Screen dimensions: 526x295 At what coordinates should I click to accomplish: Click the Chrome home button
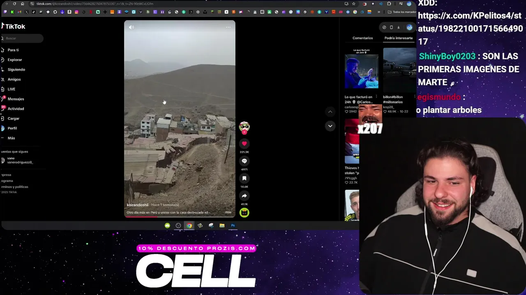pyautogui.click(x=22, y=4)
